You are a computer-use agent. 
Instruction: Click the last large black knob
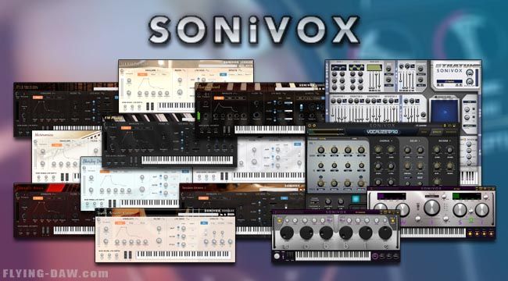click(x=385, y=233)
